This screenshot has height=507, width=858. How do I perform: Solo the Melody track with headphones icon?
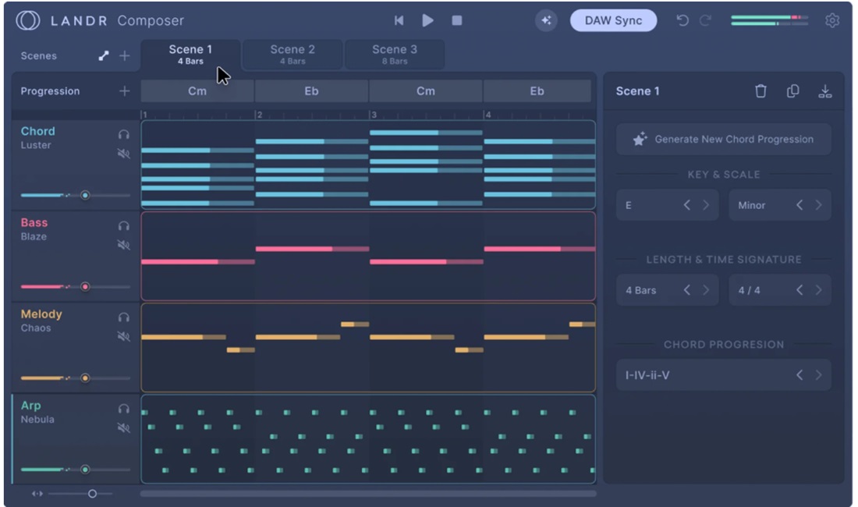[124, 317]
